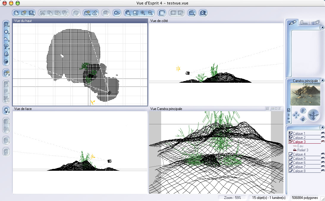325x201 pixels.
Task: Select the tree plant tool
Action: [x=6, y=47]
